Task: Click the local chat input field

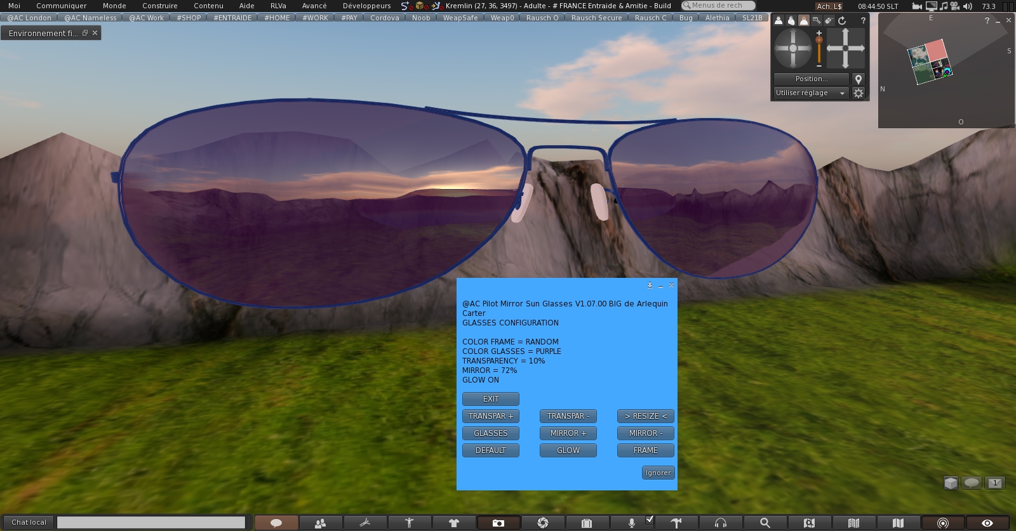Action: tap(151, 522)
